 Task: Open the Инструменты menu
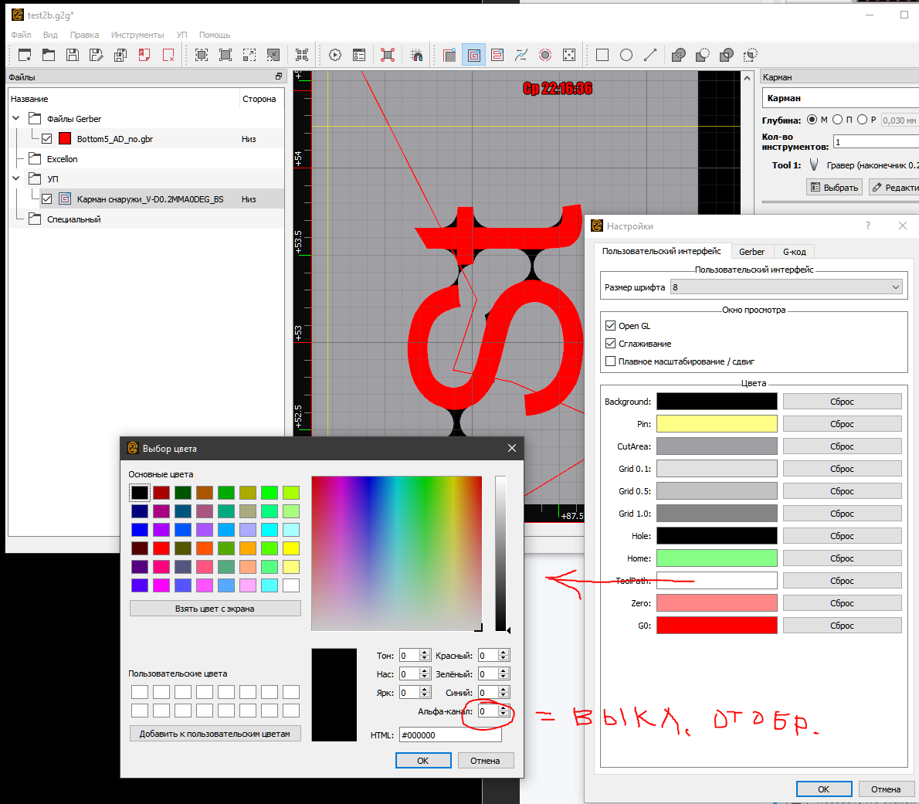point(137,35)
